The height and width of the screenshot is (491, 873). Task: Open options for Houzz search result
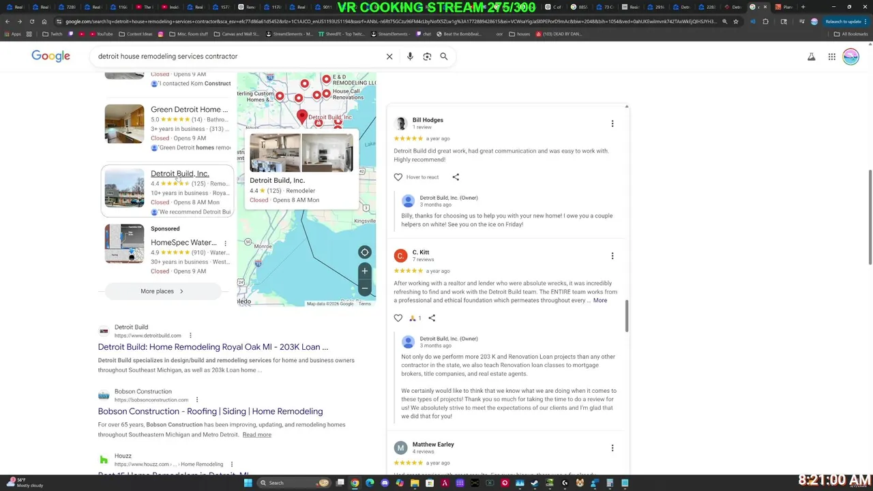[232, 464]
